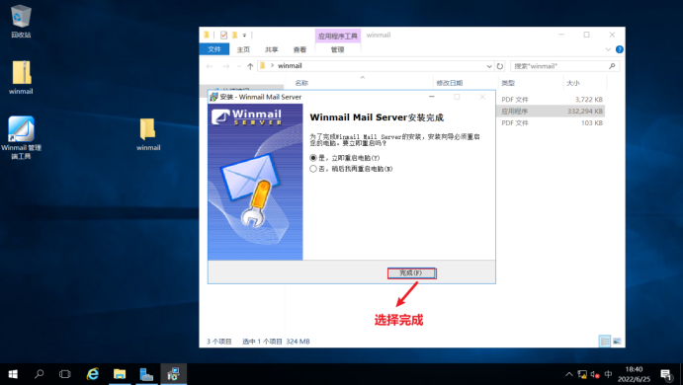683x385 pixels.
Task: Click the Finish (完成) button
Action: click(x=411, y=272)
